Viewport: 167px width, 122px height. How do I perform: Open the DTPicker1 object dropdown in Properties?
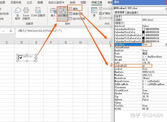[166, 8]
